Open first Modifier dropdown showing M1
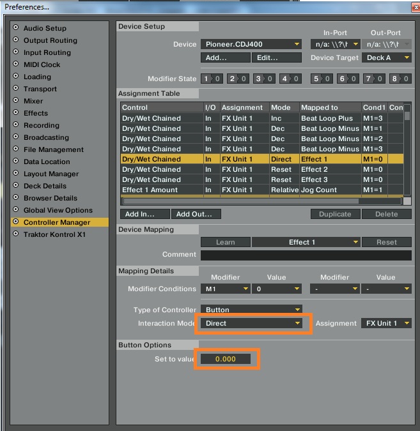Image resolution: width=420 pixels, height=431 pixels. coord(226,289)
